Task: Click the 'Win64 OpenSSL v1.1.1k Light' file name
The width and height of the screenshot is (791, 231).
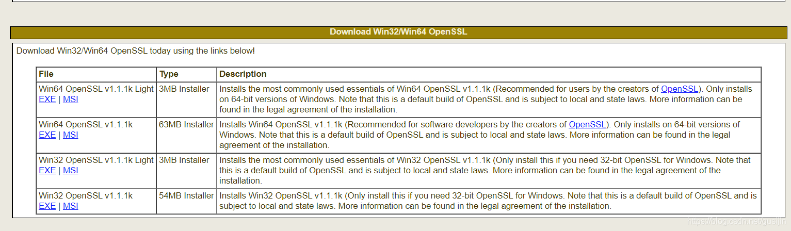Action: 96,89
